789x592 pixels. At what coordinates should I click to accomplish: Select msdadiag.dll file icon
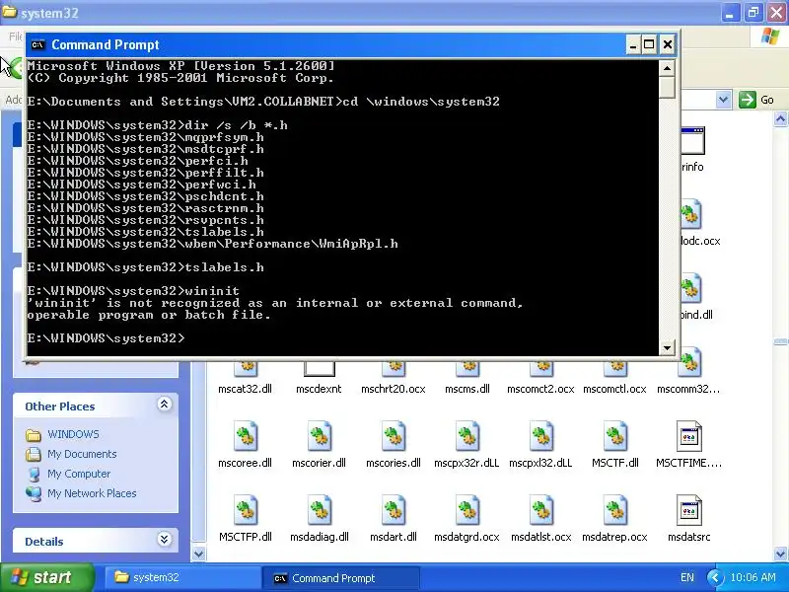coord(319,510)
